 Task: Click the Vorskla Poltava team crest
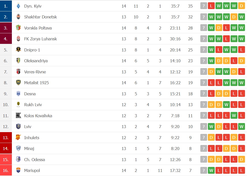(18, 28)
